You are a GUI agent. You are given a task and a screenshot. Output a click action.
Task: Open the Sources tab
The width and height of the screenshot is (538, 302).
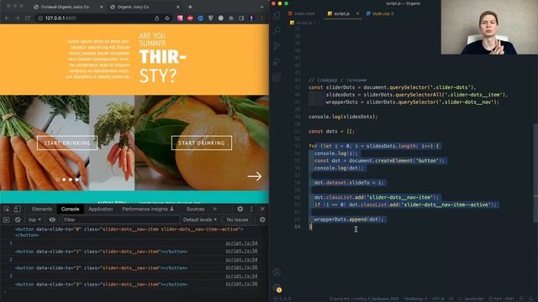pos(195,209)
